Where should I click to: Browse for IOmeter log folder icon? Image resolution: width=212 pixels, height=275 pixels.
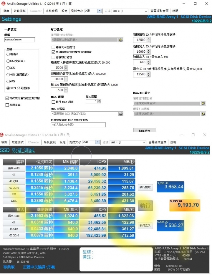203,114
